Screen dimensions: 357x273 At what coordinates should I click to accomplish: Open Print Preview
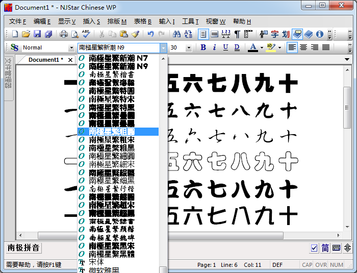(75, 34)
